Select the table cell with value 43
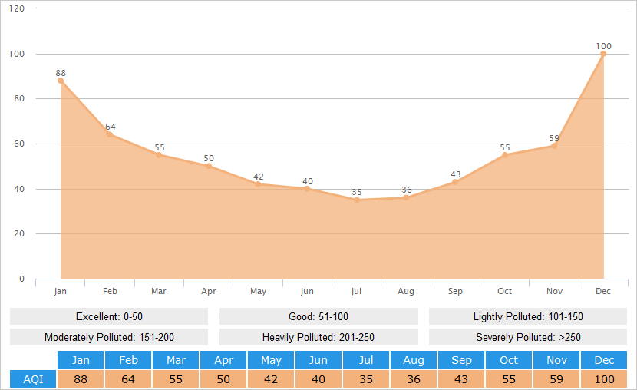 click(461, 379)
